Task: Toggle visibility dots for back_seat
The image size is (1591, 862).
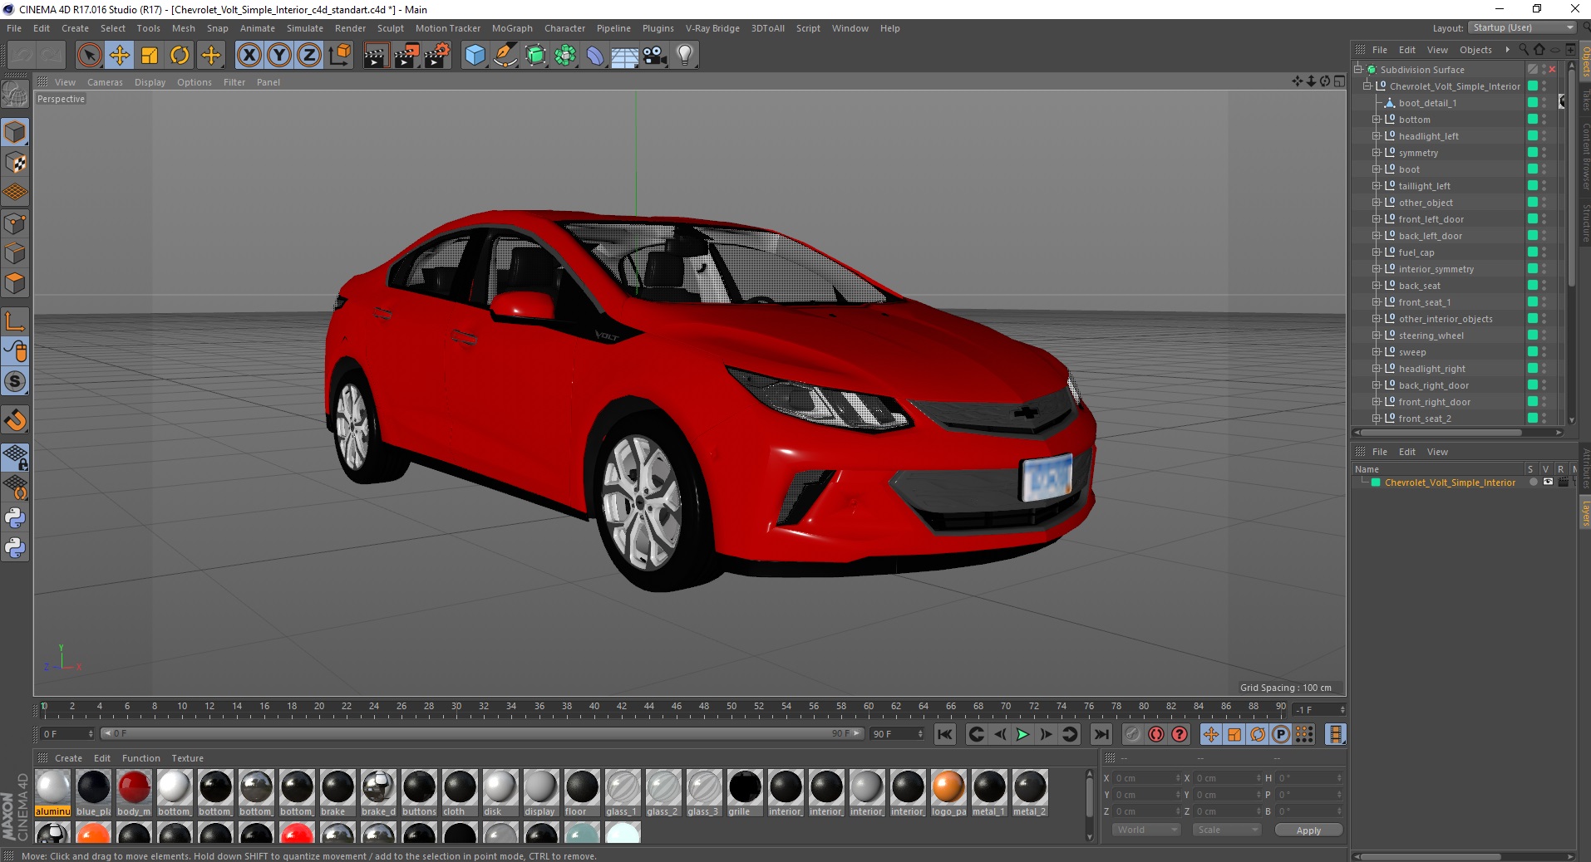Action: (1544, 286)
